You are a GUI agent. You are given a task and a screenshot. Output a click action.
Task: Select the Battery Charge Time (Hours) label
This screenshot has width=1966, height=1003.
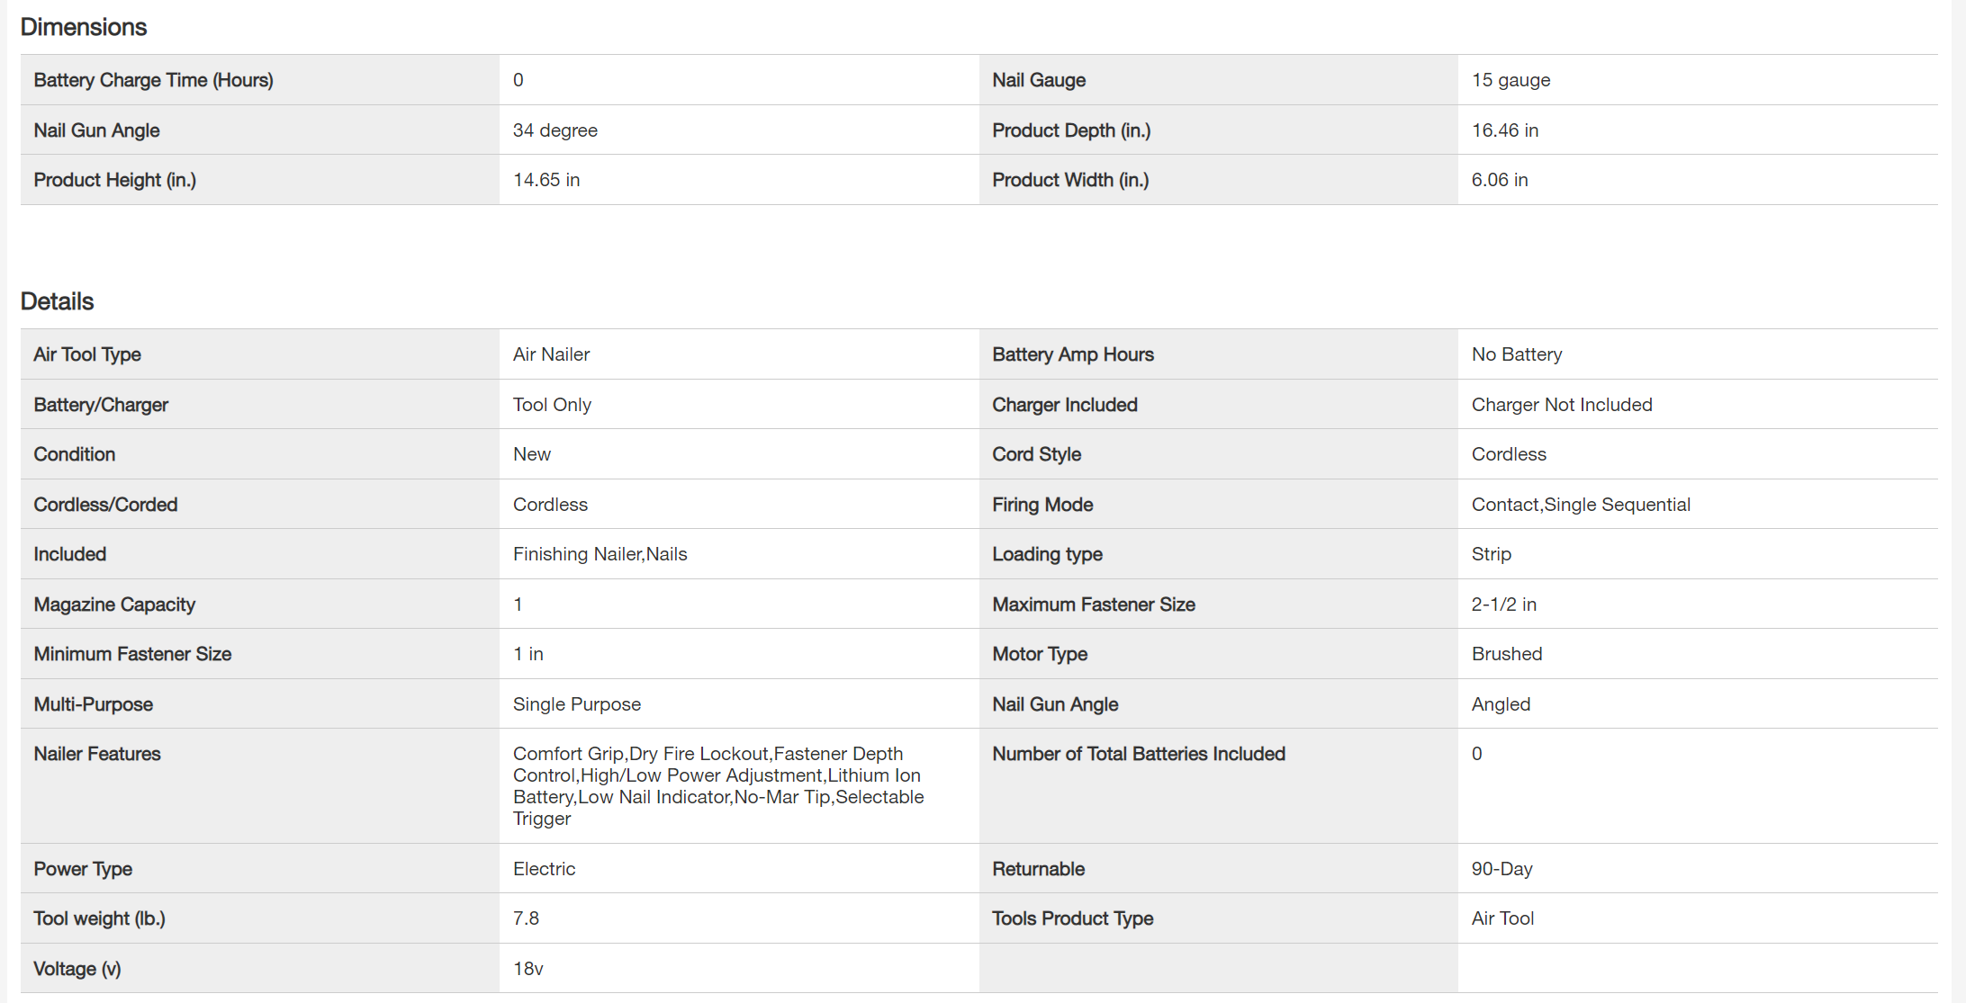(153, 80)
